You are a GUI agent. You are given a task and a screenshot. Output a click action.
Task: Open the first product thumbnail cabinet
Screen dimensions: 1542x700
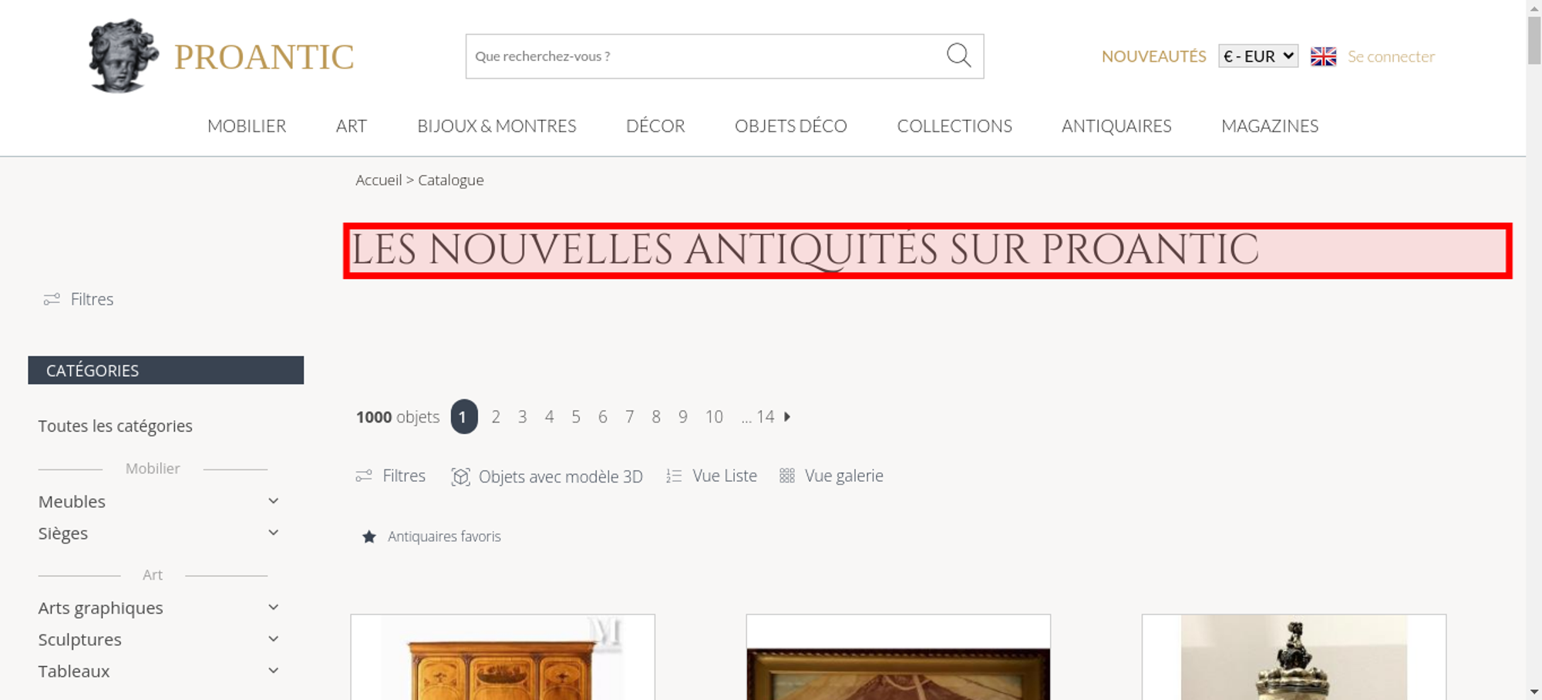[x=503, y=658]
